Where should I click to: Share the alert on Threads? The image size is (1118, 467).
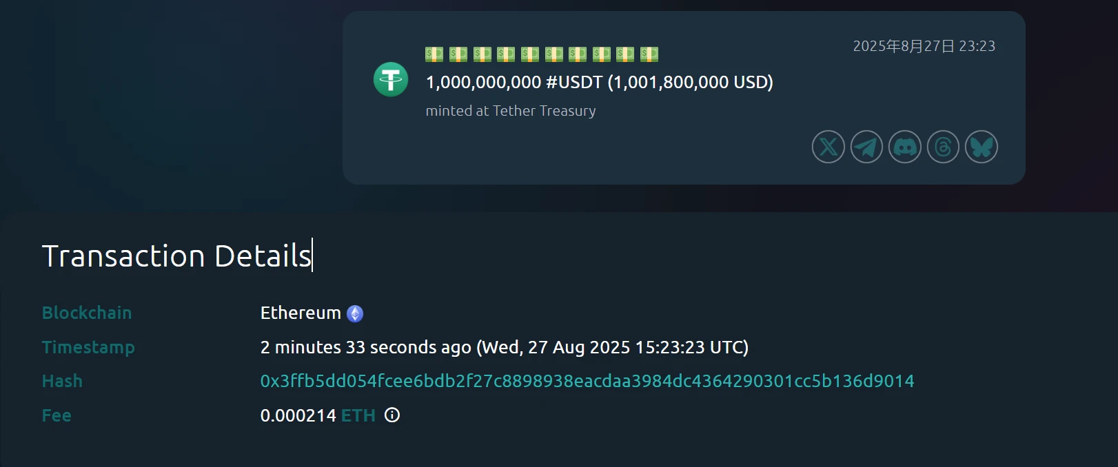click(x=944, y=147)
